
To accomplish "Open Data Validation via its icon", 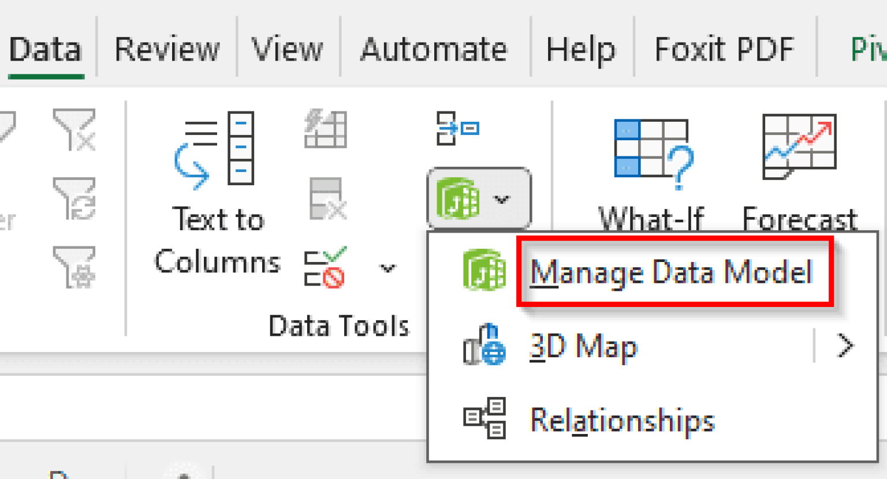I will (x=325, y=267).
